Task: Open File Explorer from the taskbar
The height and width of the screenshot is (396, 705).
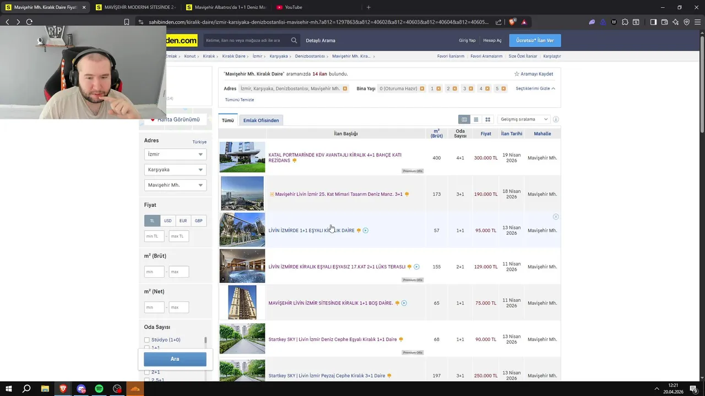Action: [x=45, y=389]
